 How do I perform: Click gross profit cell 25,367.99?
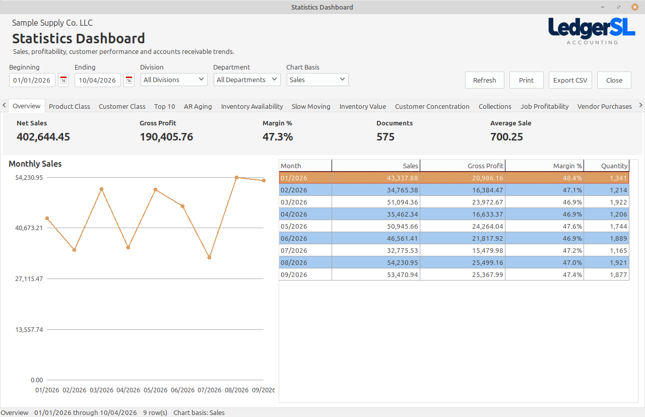tap(463, 274)
